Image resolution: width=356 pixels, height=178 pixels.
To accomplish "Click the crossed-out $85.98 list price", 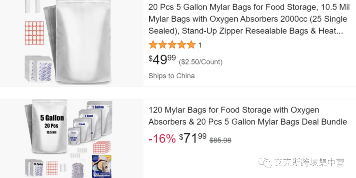I will 221,140.
